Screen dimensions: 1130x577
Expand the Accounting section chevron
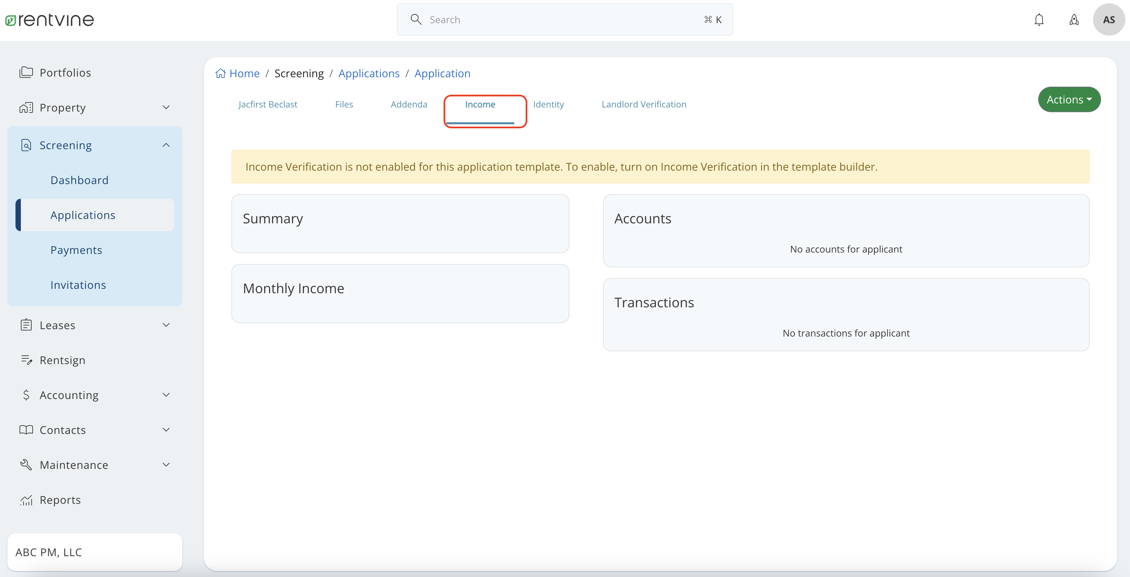[166, 395]
